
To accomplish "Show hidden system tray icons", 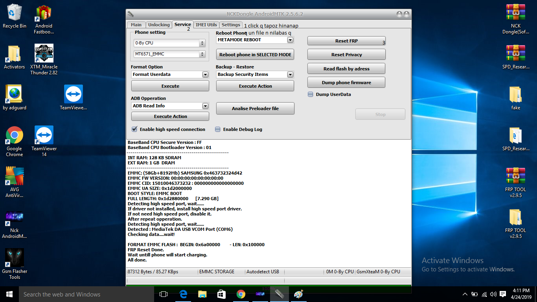I will [x=465, y=294].
